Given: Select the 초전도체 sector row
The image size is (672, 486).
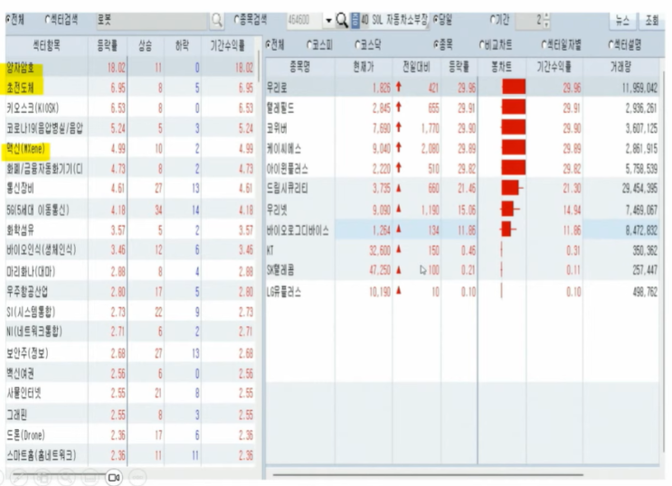Looking at the screenshot, I should click(x=130, y=88).
